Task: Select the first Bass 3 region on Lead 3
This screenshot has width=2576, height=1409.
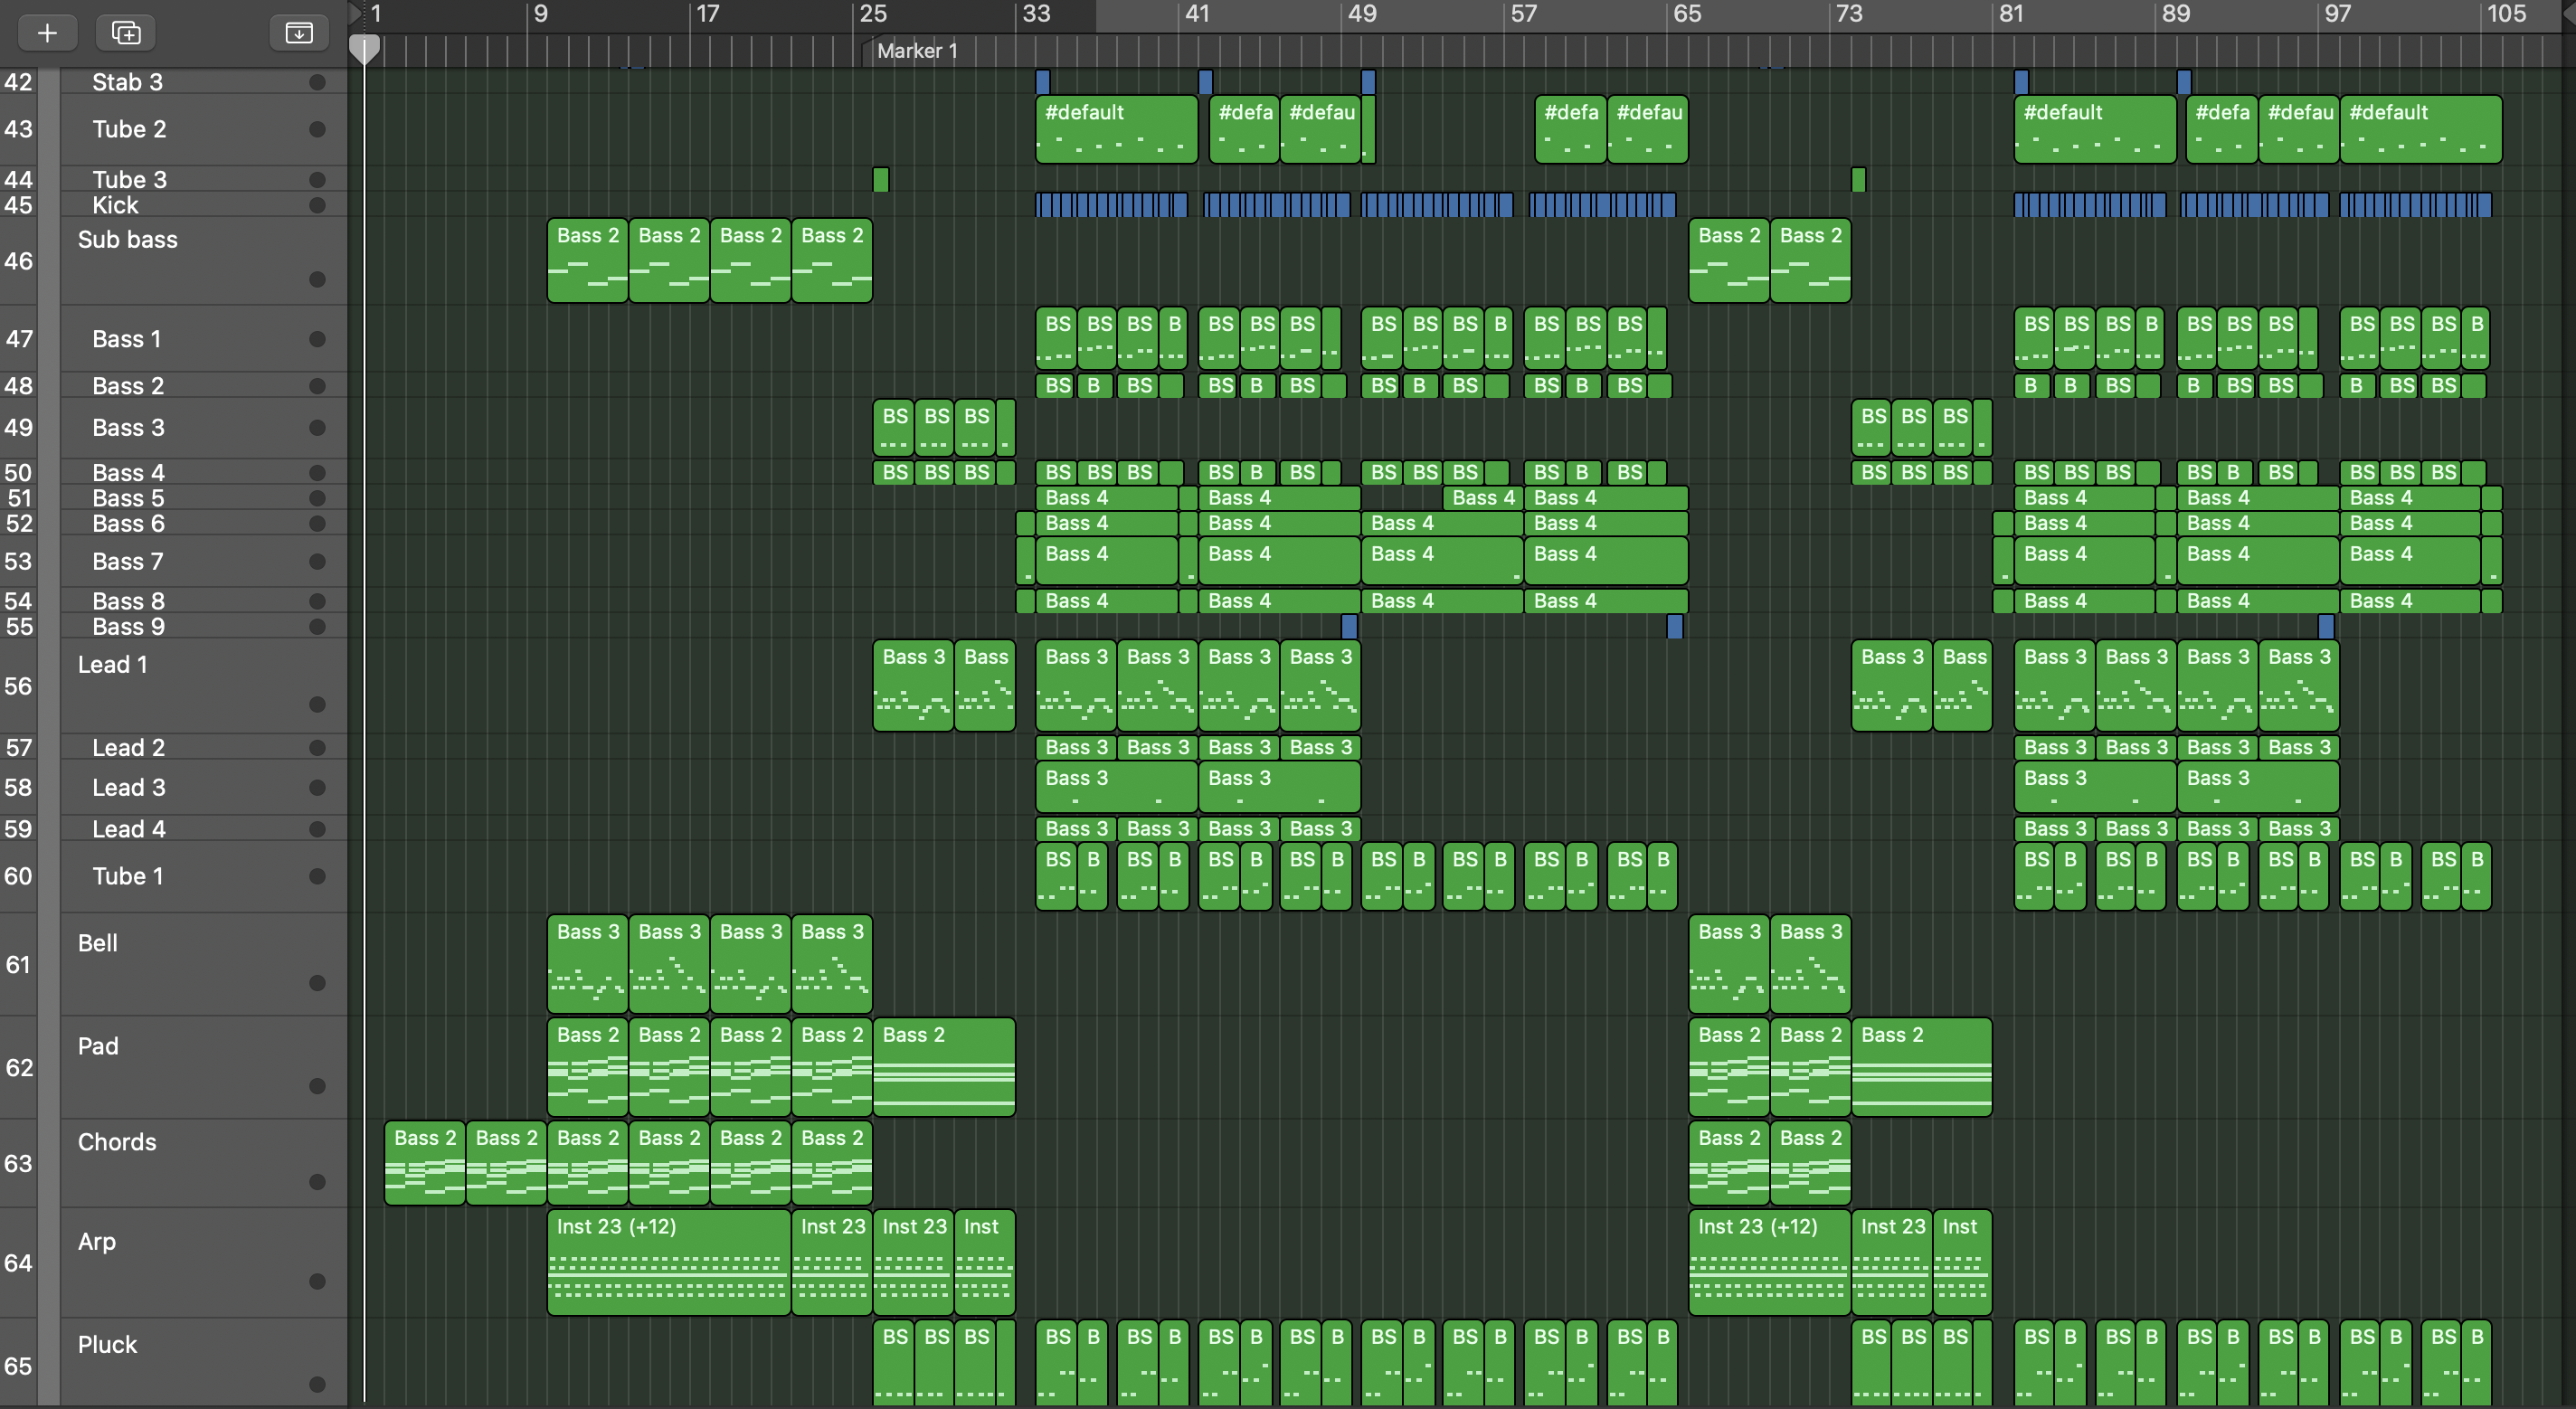Action: (1116, 787)
